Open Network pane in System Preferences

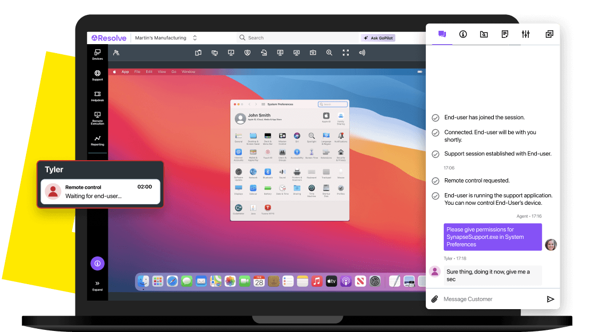(x=253, y=173)
